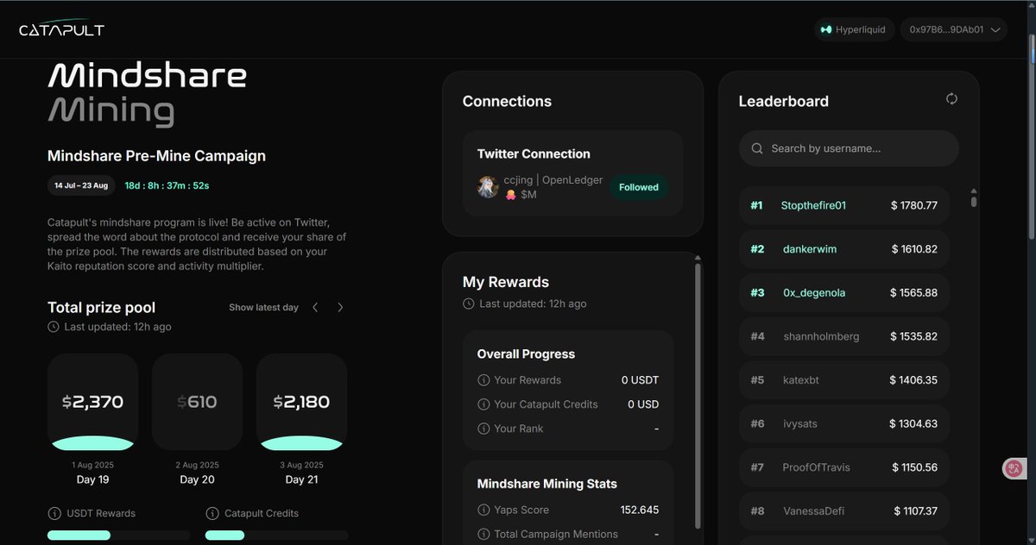Image resolution: width=1036 pixels, height=545 pixels.
Task: Click the USDT Rewards progress bar
Action: tap(119, 536)
